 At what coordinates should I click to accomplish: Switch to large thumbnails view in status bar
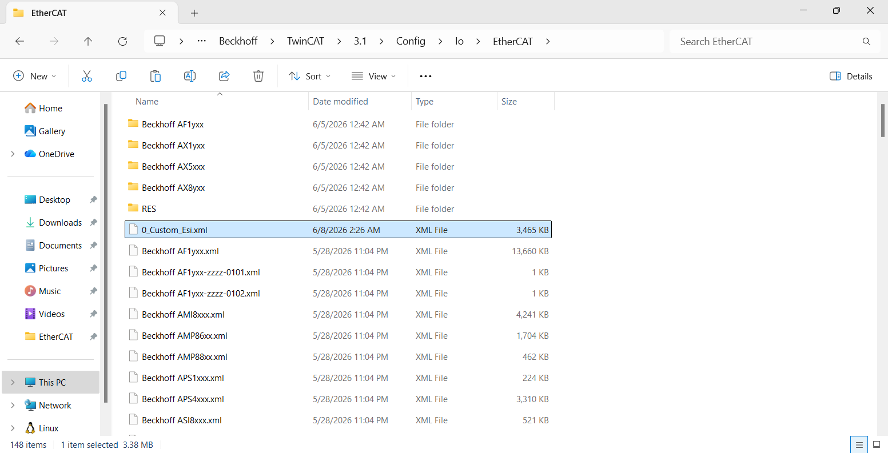pos(876,445)
